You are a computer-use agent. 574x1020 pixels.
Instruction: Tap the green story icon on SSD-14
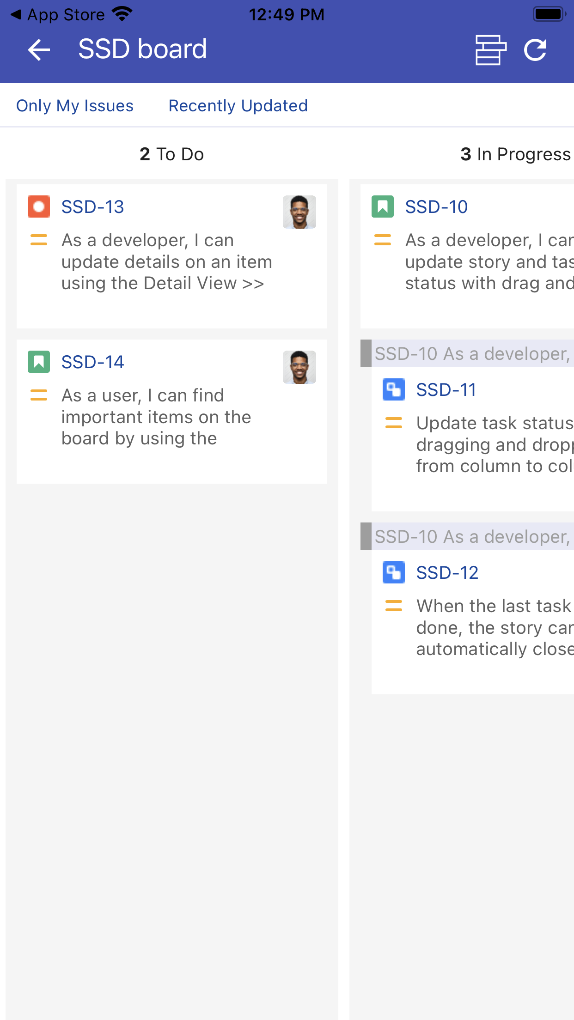pos(39,362)
